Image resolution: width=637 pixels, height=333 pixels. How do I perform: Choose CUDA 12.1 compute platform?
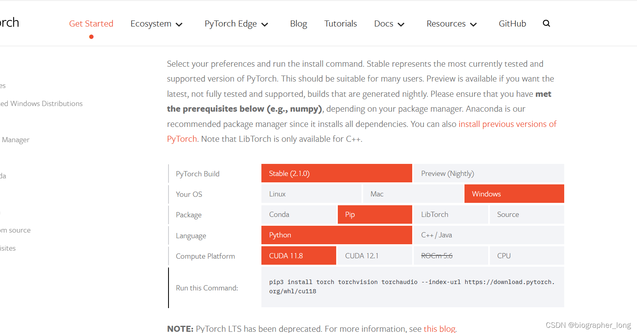pos(375,255)
